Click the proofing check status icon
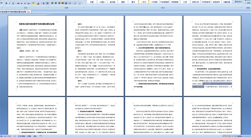251x137 pixels. tap(14, 136)
